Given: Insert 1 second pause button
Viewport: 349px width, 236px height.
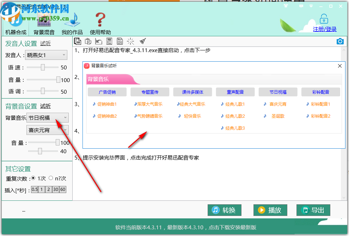Looking at the screenshot, I should click(41, 190).
